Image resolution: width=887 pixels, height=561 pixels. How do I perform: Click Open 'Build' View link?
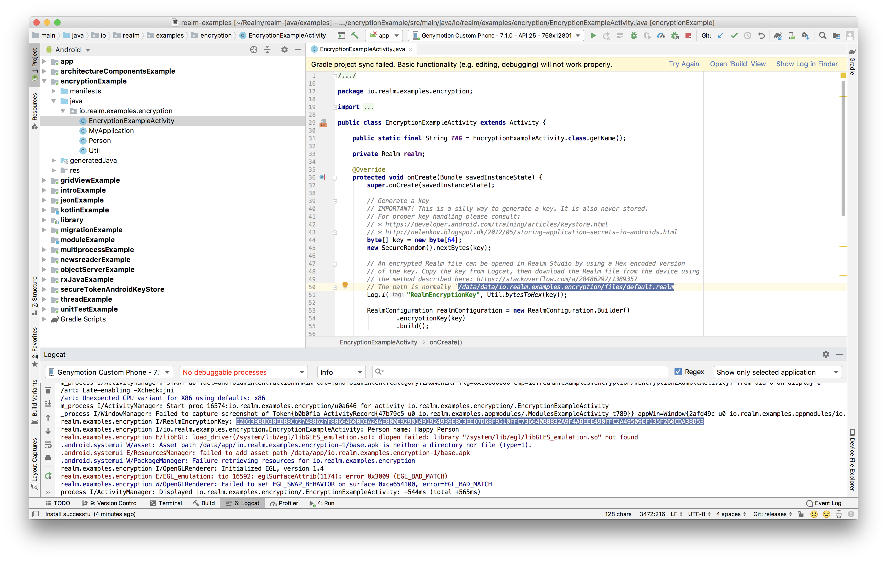tap(737, 64)
